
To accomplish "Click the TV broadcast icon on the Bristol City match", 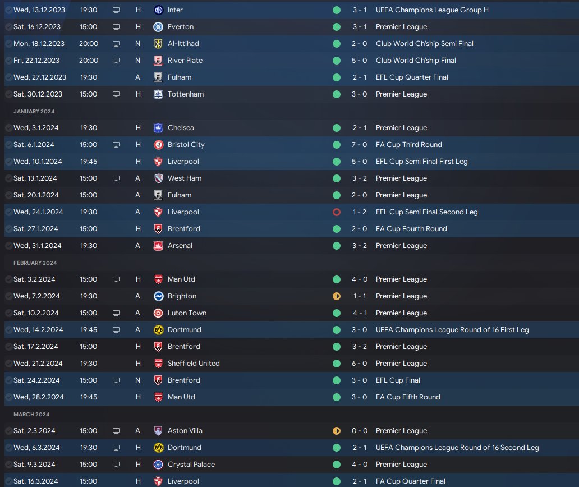I will pos(116,145).
